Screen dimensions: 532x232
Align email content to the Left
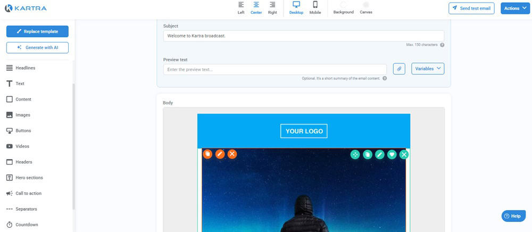click(241, 8)
